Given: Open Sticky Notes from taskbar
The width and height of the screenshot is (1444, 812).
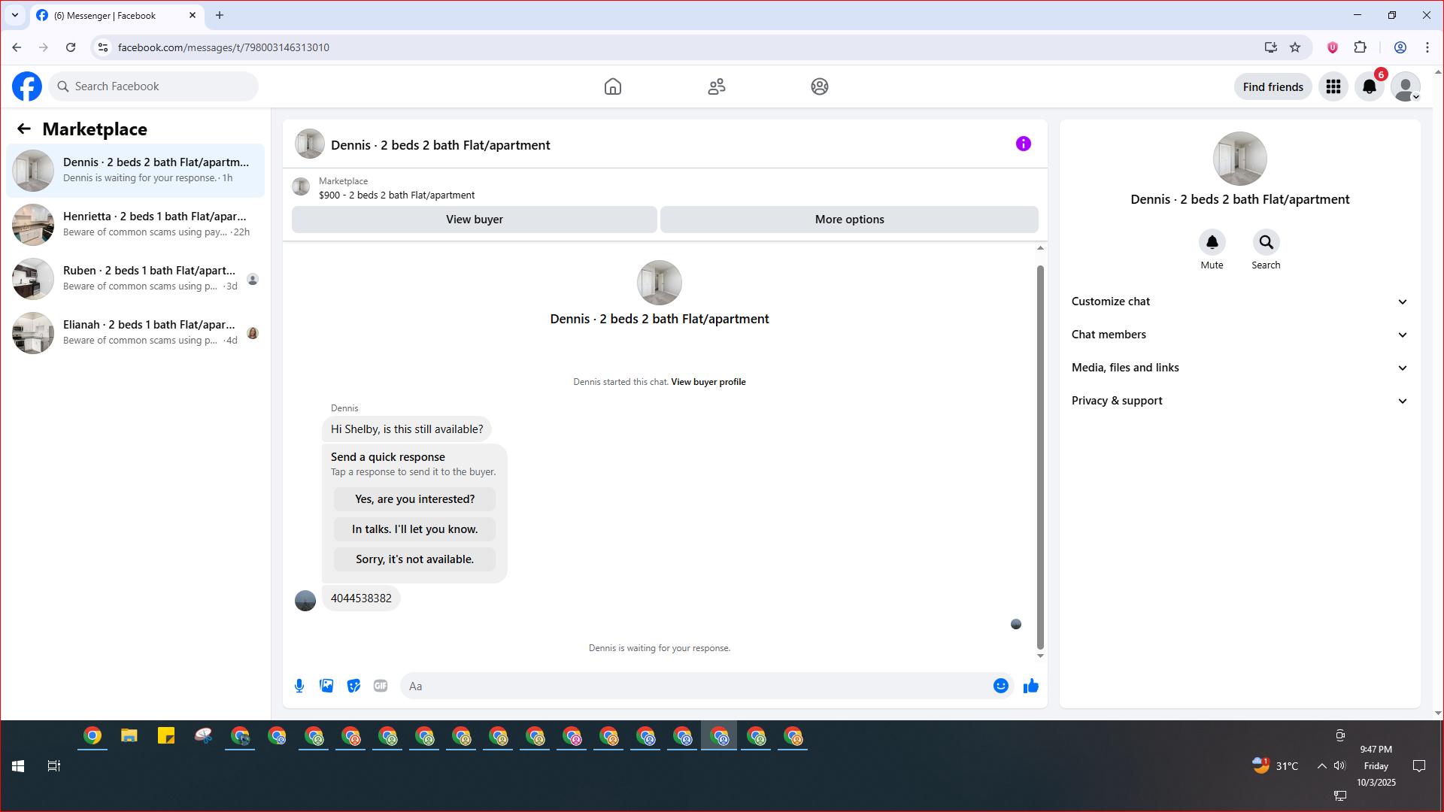Looking at the screenshot, I should pyautogui.click(x=166, y=736).
